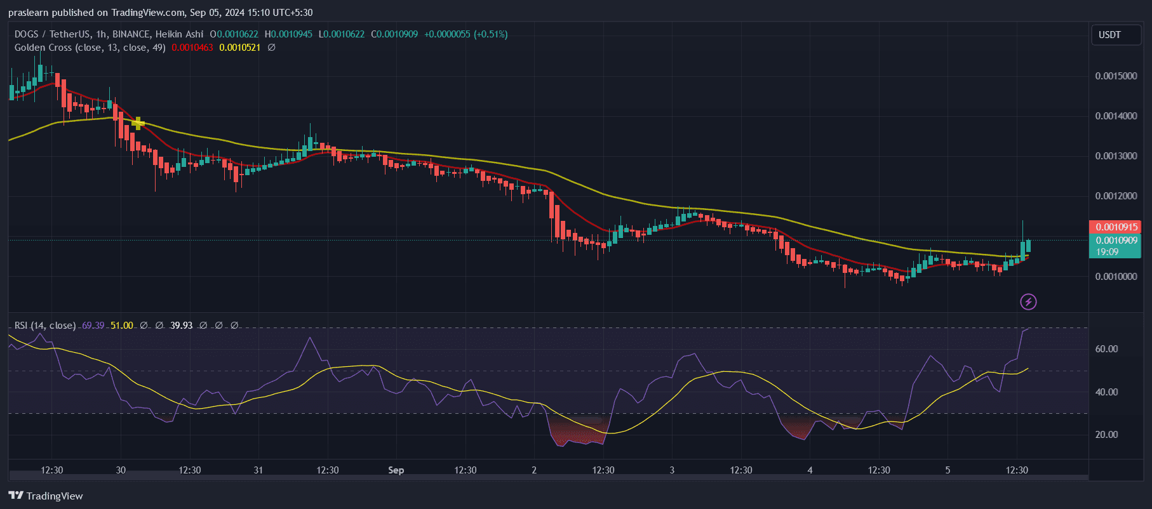
Task: Click the 40.00 RSI axis label
Action: click(x=1106, y=392)
